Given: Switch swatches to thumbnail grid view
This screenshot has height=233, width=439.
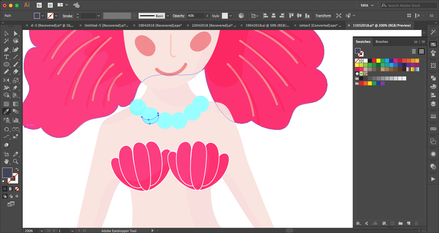Looking at the screenshot, I should tap(422, 51).
